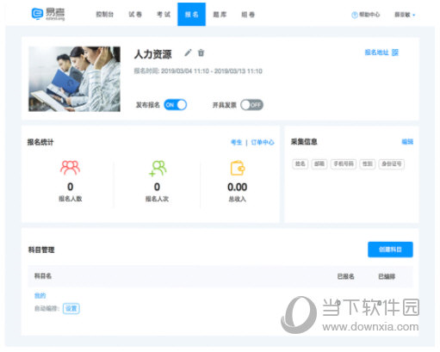Click the 报名时间 date range text
Screen dimensions: 440x352
198,71
